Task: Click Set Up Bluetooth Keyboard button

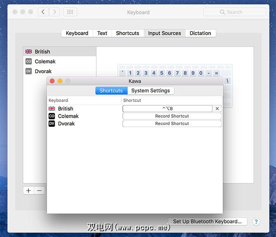Action: (x=208, y=221)
